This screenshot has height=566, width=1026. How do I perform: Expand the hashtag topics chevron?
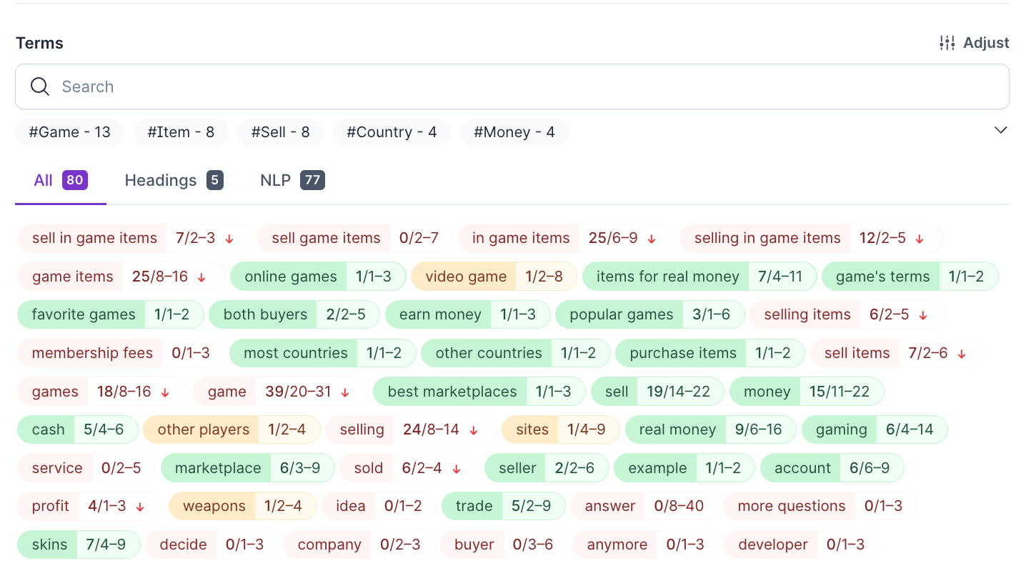1000,130
